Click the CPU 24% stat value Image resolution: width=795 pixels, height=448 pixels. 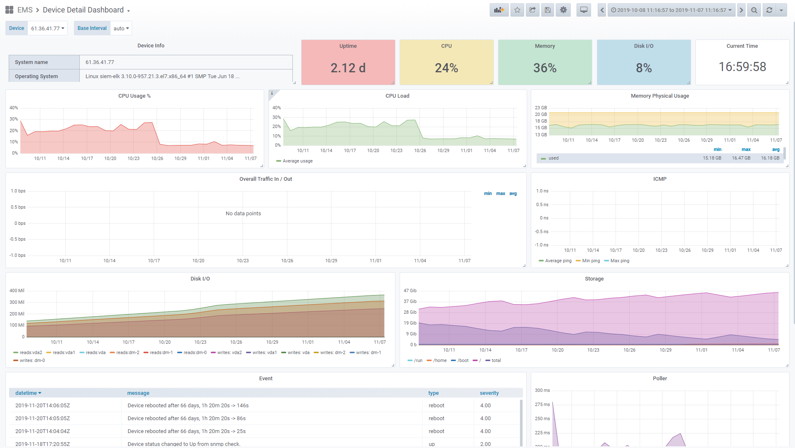447,68
